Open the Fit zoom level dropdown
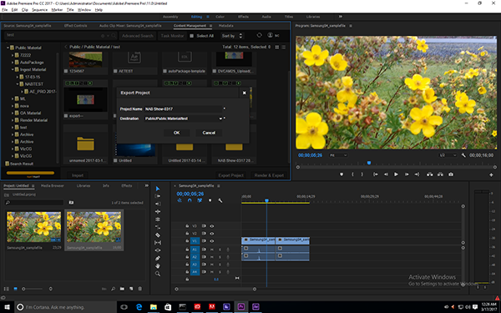The image size is (501, 313). [338, 155]
